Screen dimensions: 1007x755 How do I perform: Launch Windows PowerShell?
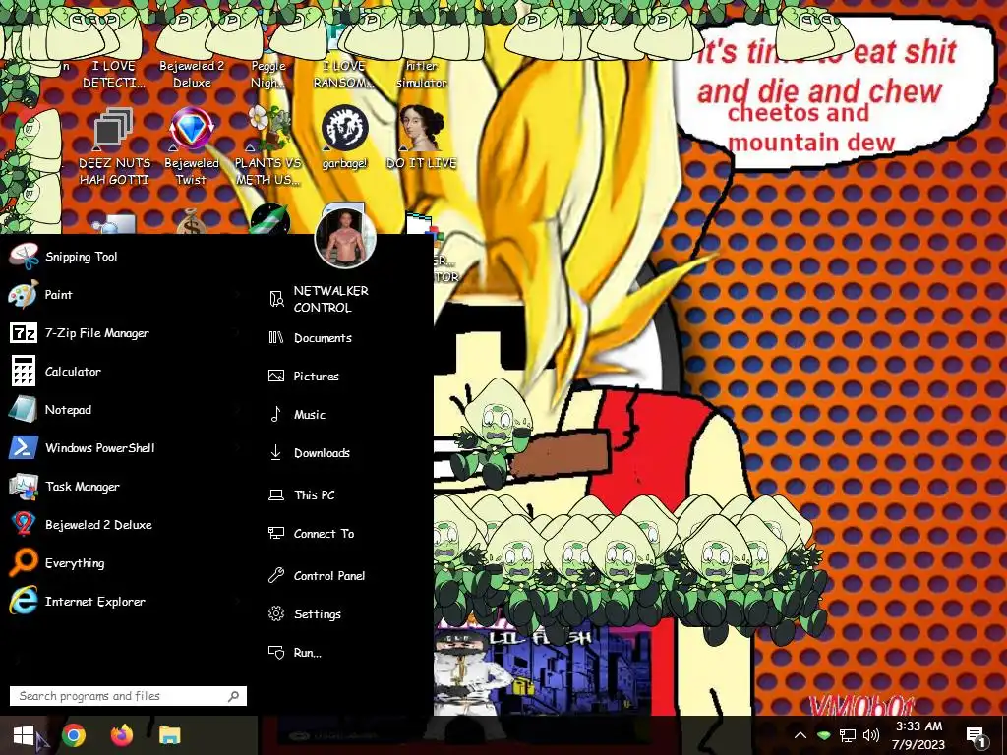(125, 448)
